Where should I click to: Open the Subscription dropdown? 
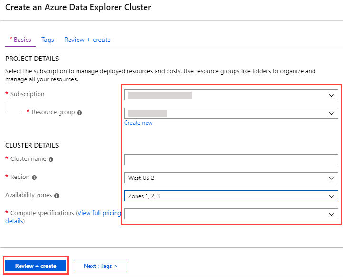231,95
